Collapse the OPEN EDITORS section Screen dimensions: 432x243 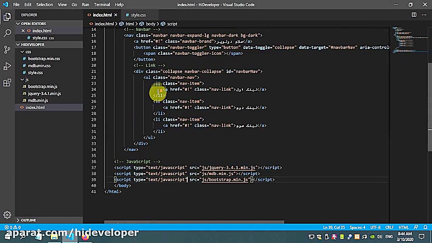click(33, 24)
